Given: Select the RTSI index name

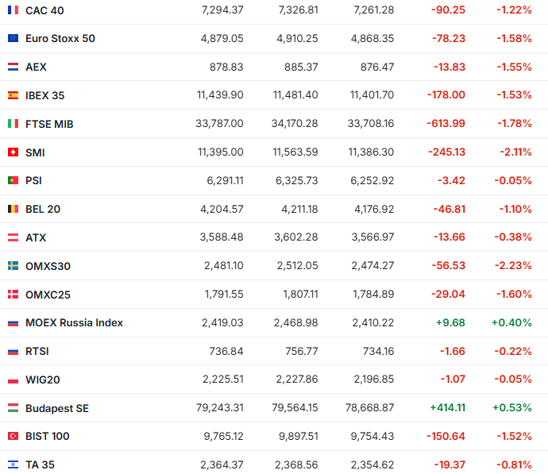Looking at the screenshot, I should pyautogui.click(x=37, y=351).
